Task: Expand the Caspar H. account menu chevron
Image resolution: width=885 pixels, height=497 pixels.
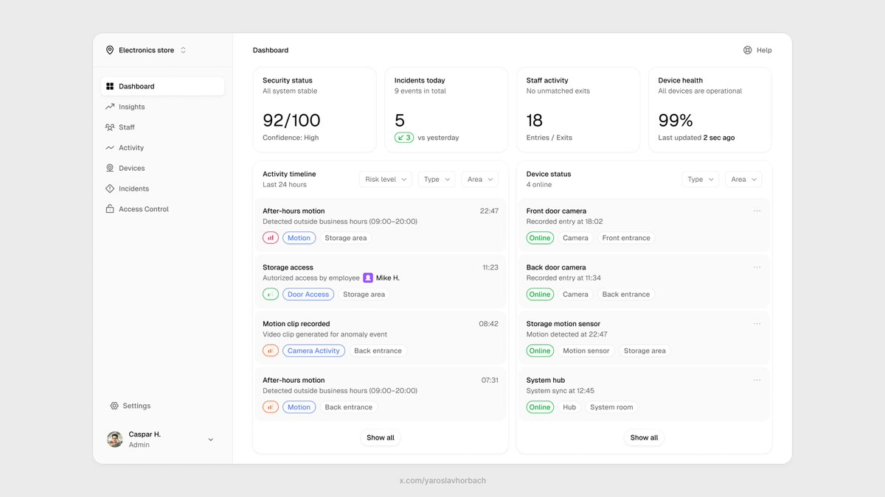Action: [x=210, y=440]
